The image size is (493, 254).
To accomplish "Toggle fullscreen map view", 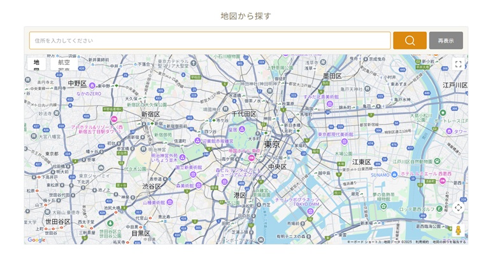I will pyautogui.click(x=459, y=64).
